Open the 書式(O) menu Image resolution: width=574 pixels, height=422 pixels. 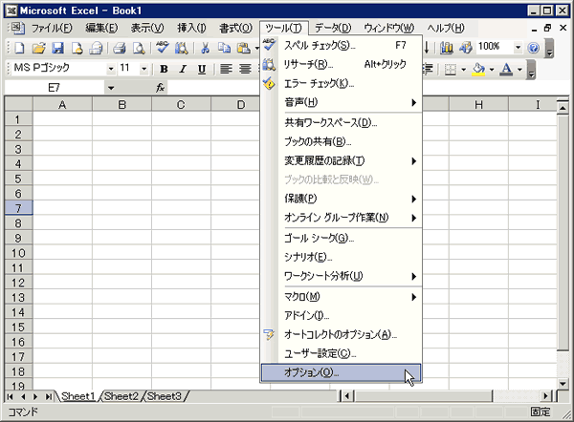235,28
